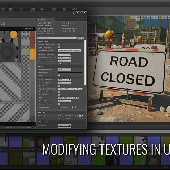Enable Force PVRTC4 checkbox
The width and height of the screenshot is (170, 170).
(x=59, y=95)
